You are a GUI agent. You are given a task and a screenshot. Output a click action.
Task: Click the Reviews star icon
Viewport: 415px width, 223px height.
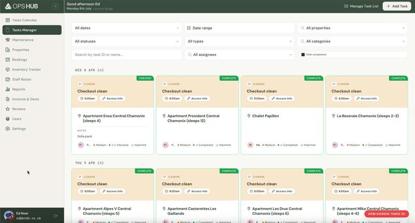[x=8, y=109]
